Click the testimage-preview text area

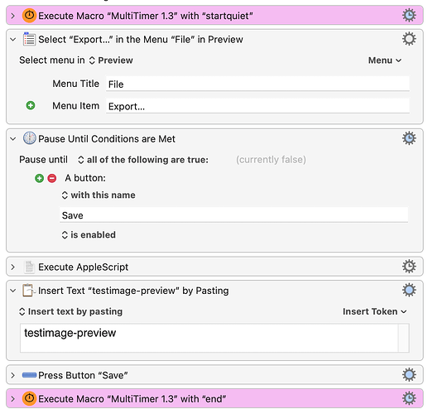coord(209,338)
